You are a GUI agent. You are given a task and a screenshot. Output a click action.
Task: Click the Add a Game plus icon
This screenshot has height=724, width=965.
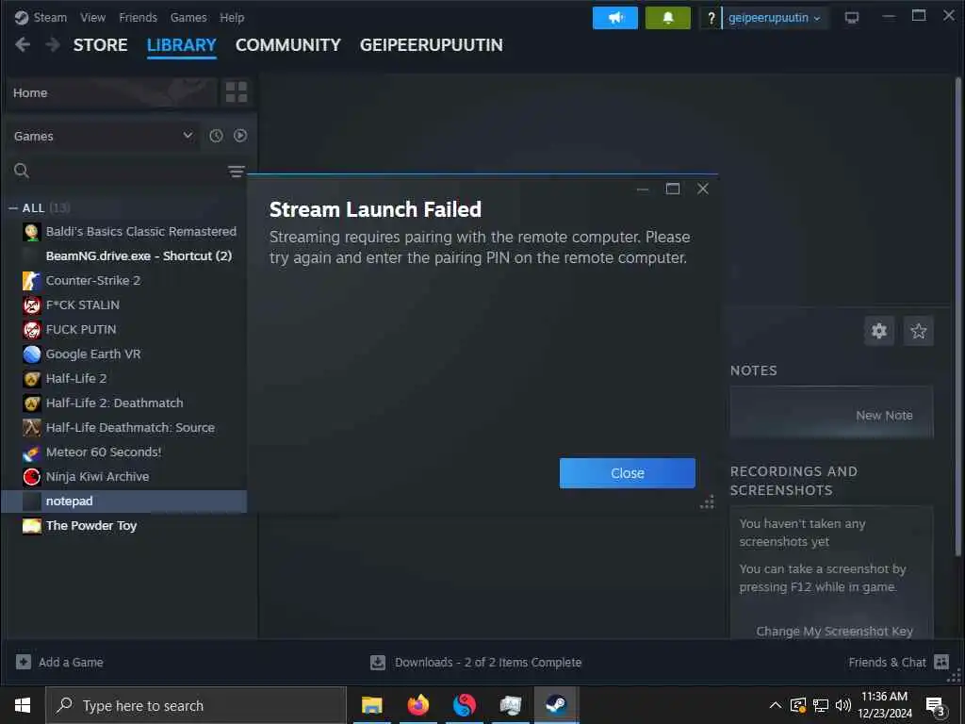(24, 662)
